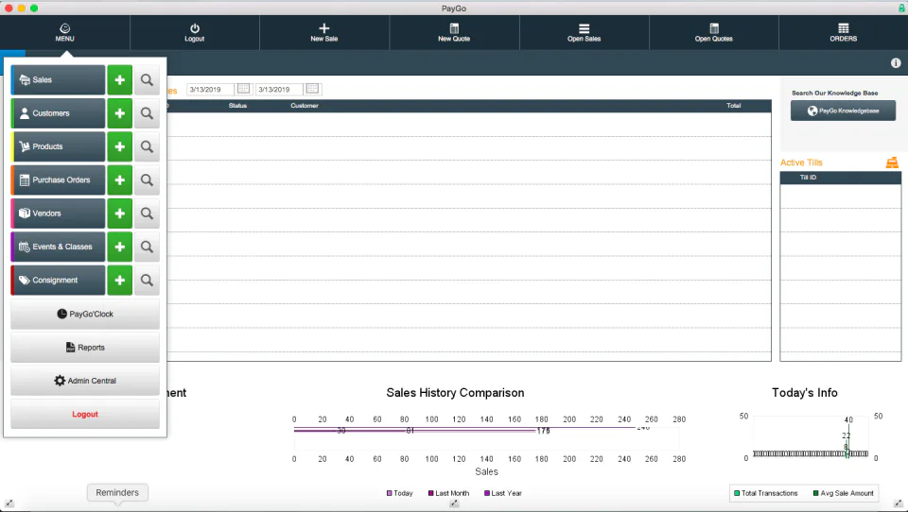
Task: Click the end date field 3/13/2019
Action: pos(279,89)
